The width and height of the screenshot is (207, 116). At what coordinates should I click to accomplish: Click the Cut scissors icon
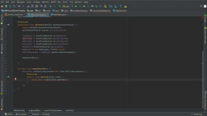tap(28, 6)
